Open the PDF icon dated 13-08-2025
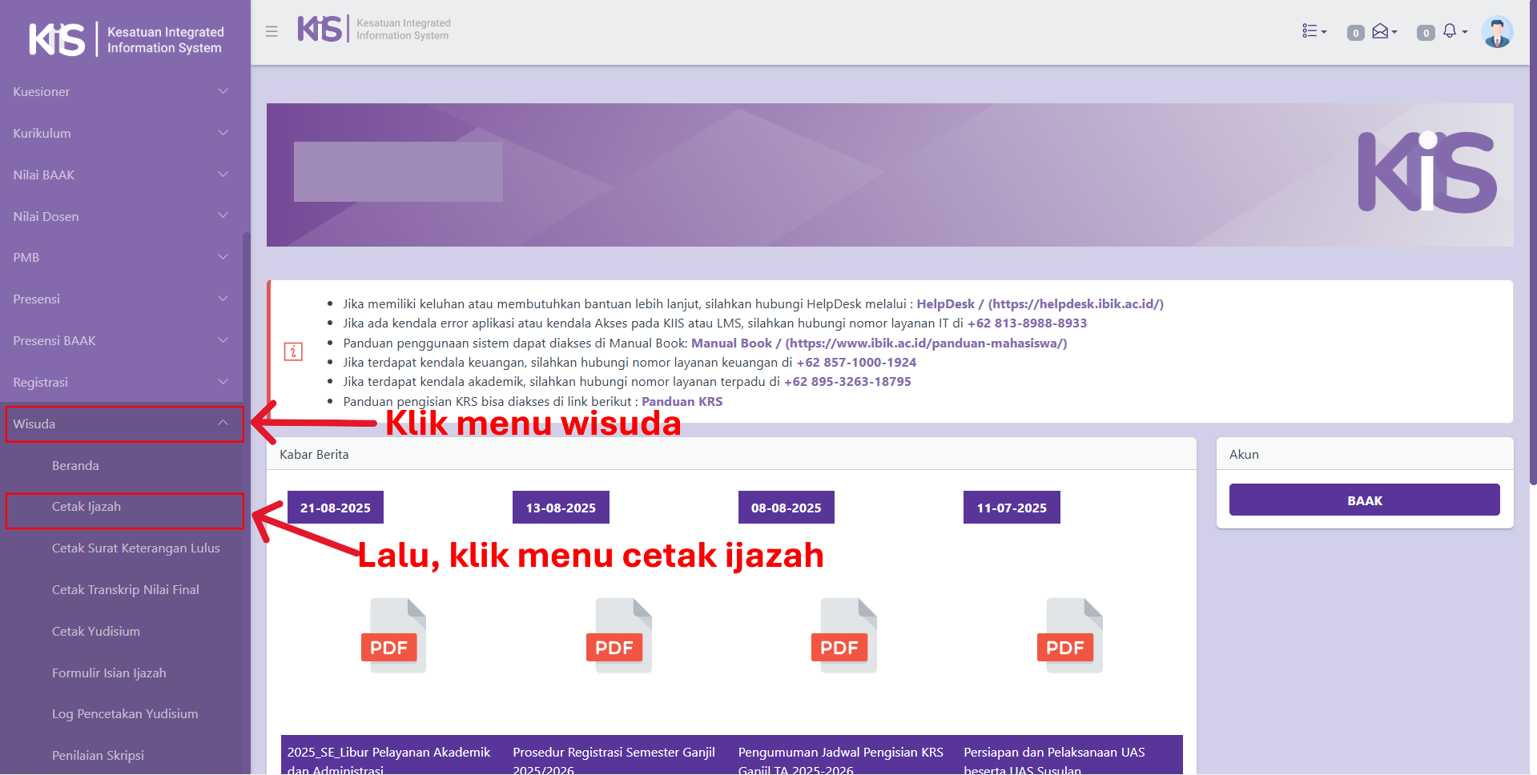Viewport: 1537px width, 775px height. tap(622, 635)
